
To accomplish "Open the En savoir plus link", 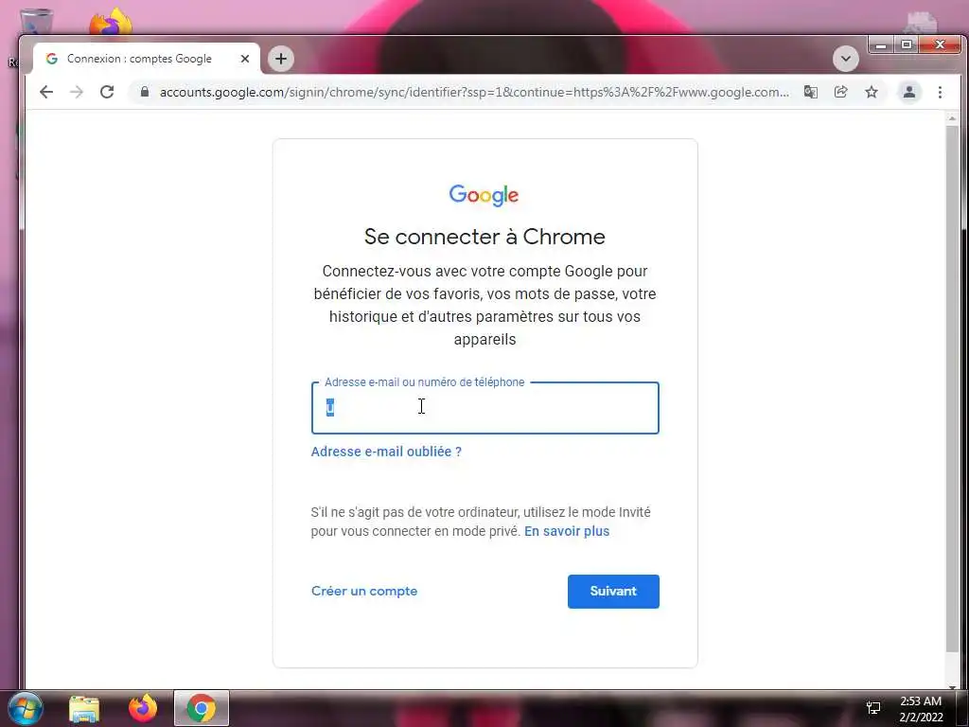I will pos(567,531).
